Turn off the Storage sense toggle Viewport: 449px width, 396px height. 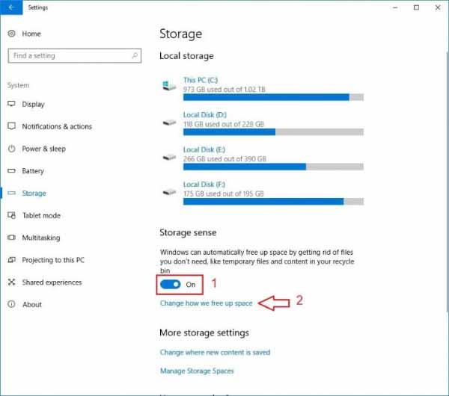pos(171,284)
